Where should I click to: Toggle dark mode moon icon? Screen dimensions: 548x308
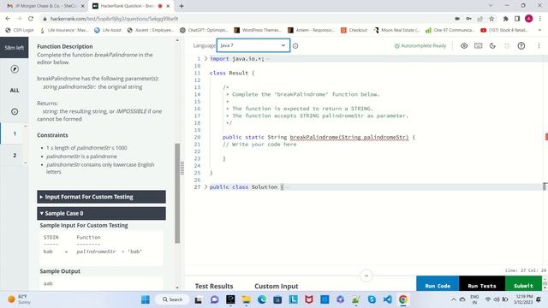click(x=492, y=45)
